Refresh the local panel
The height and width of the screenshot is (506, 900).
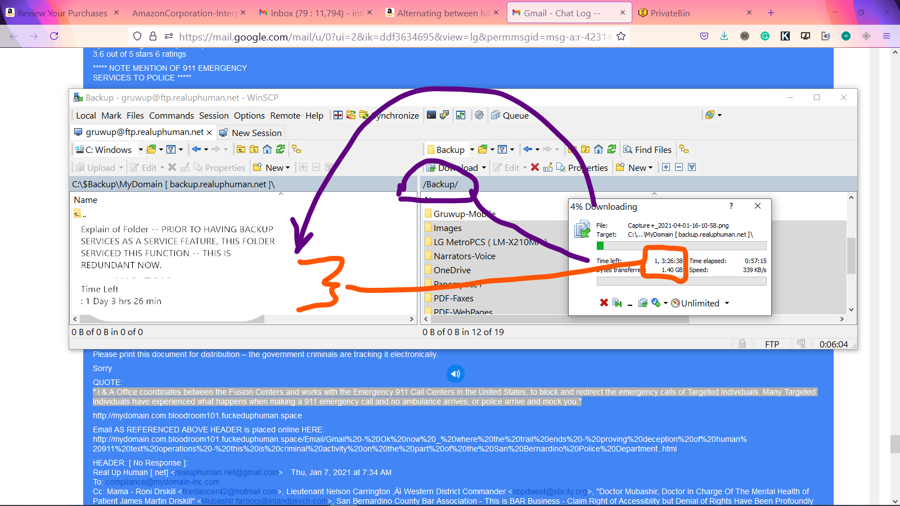280,150
